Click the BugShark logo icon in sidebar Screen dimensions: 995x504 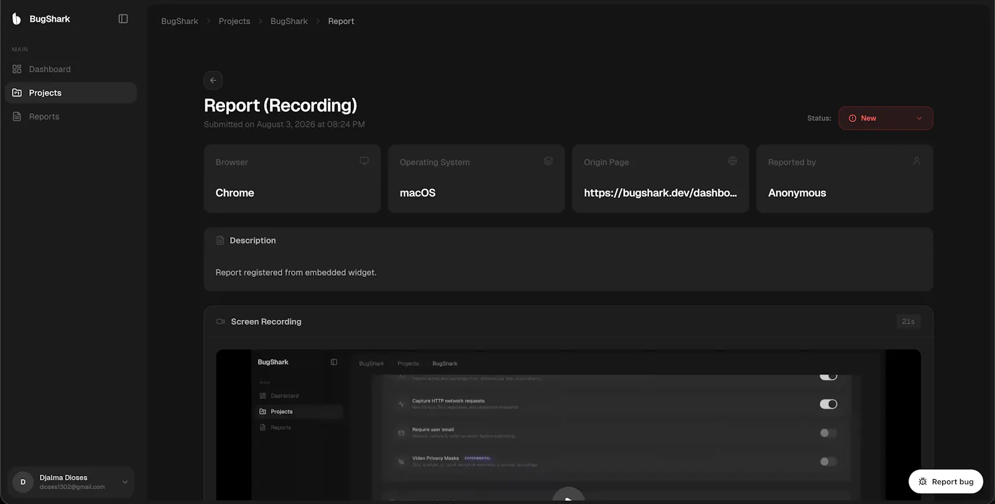tap(17, 19)
